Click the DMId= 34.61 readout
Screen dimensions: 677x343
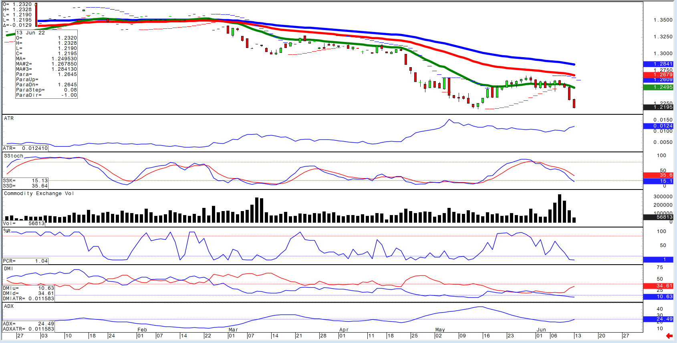[x=28, y=293]
